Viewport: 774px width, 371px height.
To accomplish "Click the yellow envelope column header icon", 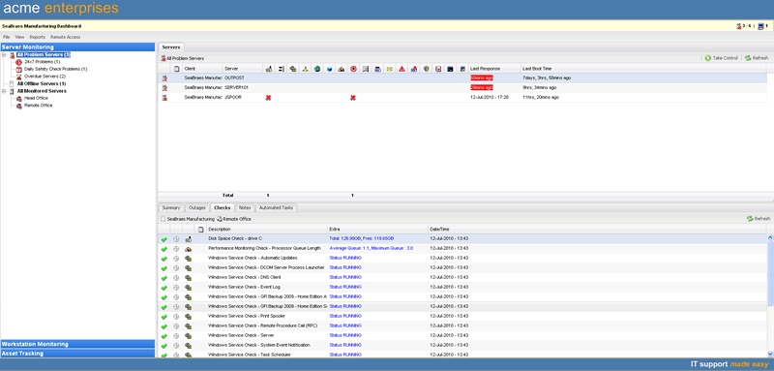I will point(390,69).
